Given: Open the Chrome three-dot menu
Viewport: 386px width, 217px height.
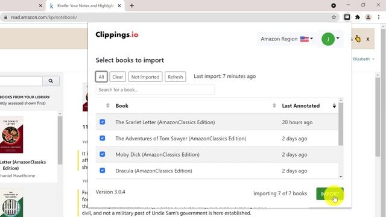Looking at the screenshot, I should [x=379, y=17].
